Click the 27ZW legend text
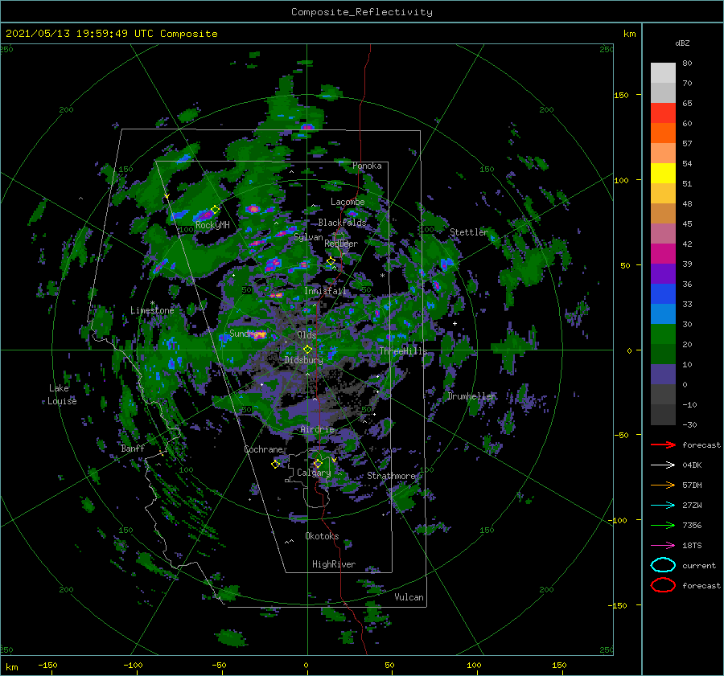Image resolution: width=724 pixels, height=676 pixels. pyautogui.click(x=692, y=506)
